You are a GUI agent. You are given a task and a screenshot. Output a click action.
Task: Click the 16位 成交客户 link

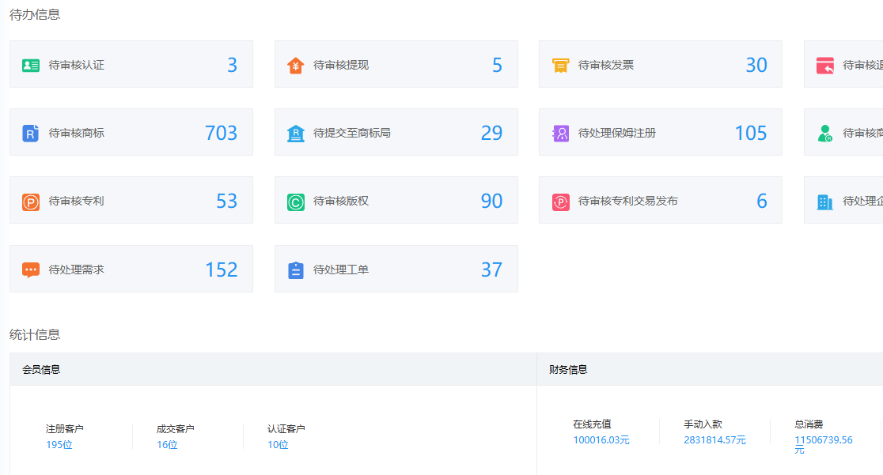pos(167,445)
